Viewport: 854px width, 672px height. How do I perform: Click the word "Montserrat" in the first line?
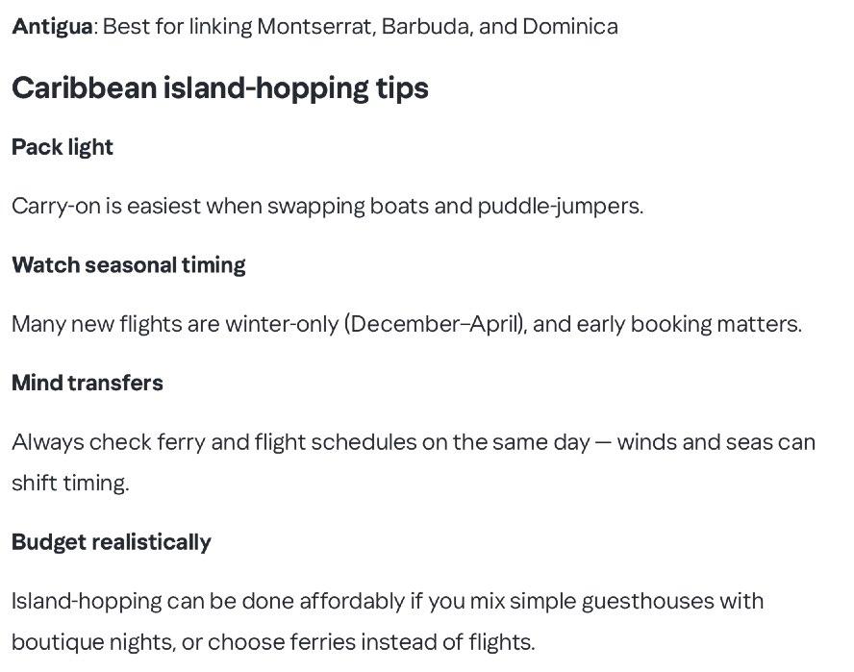click(x=314, y=26)
